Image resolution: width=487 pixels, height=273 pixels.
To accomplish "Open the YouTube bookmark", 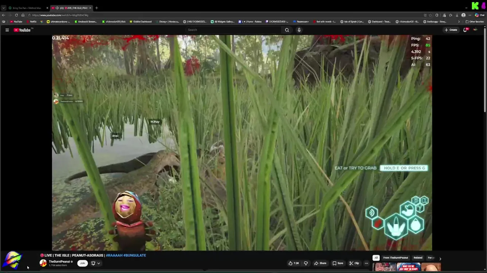I will pos(16,22).
